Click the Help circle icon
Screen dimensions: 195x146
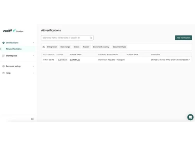tap(4, 73)
